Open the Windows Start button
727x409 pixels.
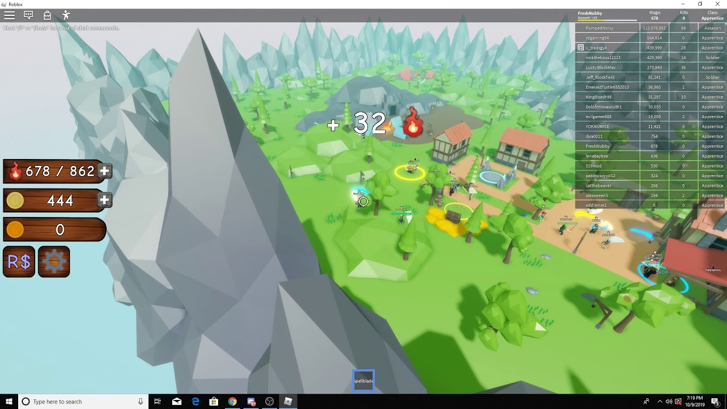[x=9, y=402]
